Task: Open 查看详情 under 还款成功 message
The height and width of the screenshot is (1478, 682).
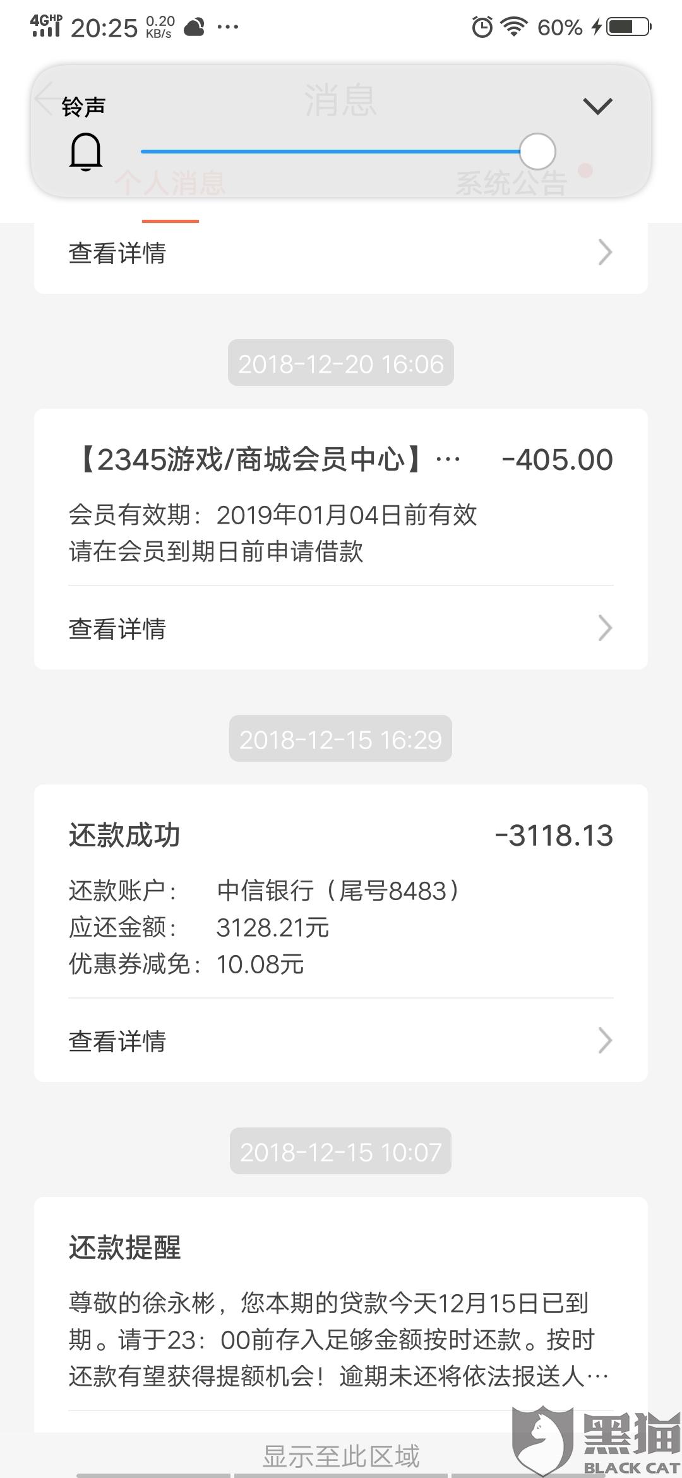Action: click(x=341, y=1041)
